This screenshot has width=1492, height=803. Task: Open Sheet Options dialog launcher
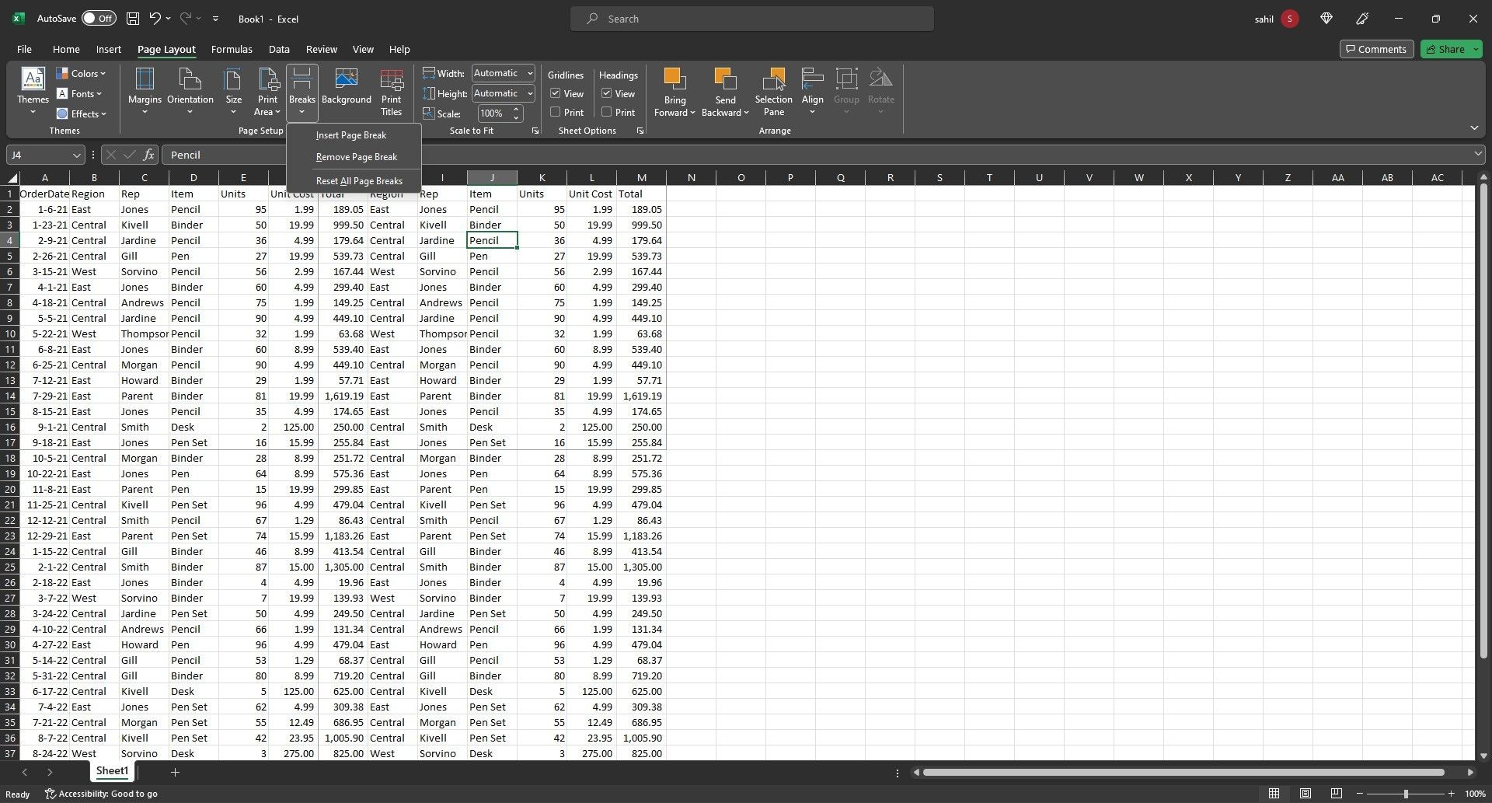click(640, 131)
